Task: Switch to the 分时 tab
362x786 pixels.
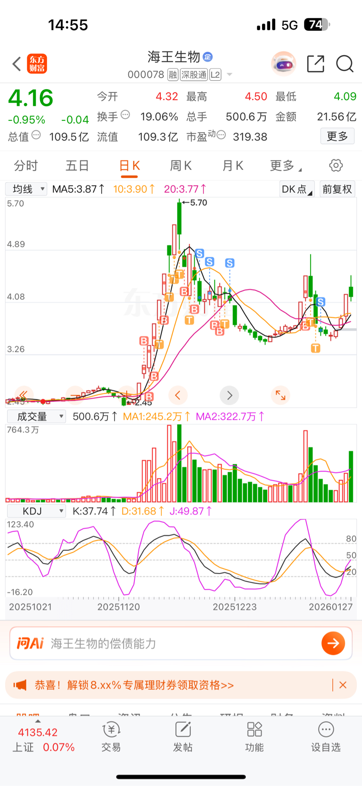Action: (x=26, y=166)
